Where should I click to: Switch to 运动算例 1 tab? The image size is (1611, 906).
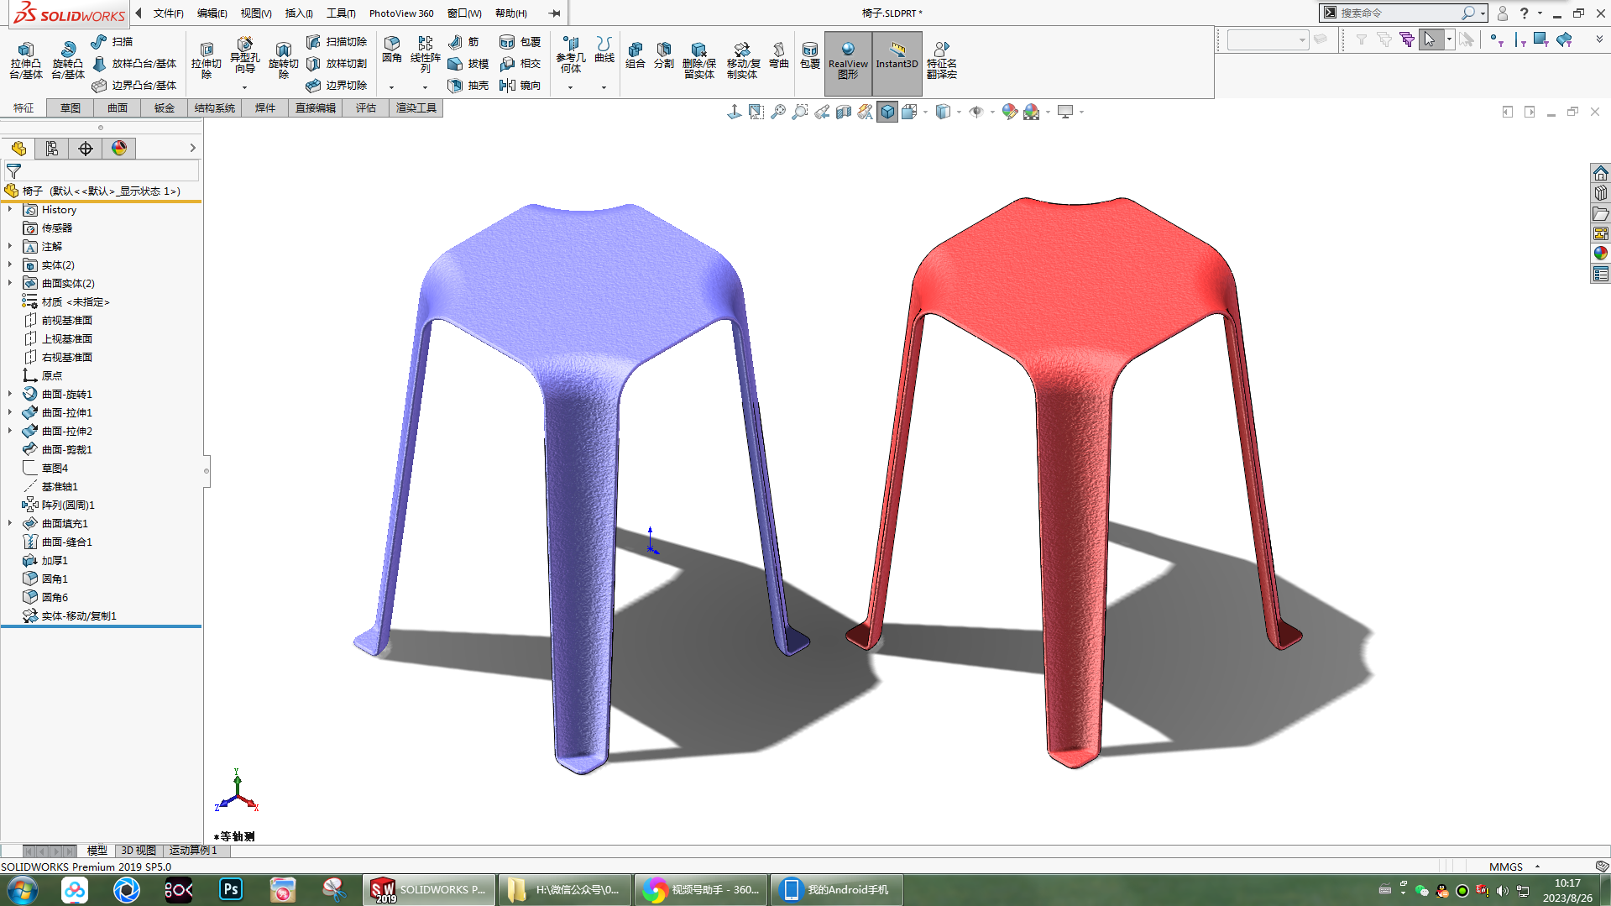pyautogui.click(x=194, y=851)
